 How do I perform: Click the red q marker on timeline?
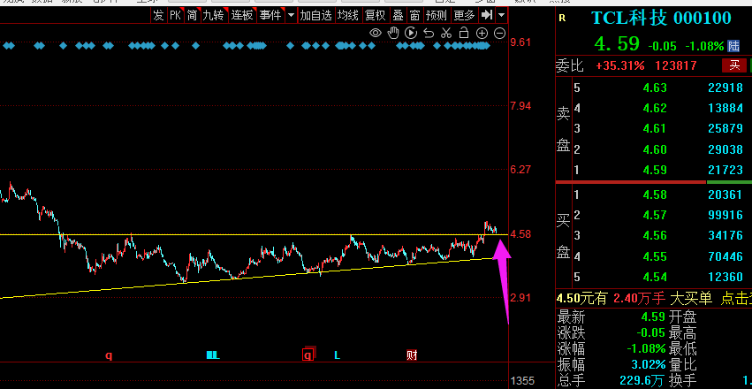point(109,355)
